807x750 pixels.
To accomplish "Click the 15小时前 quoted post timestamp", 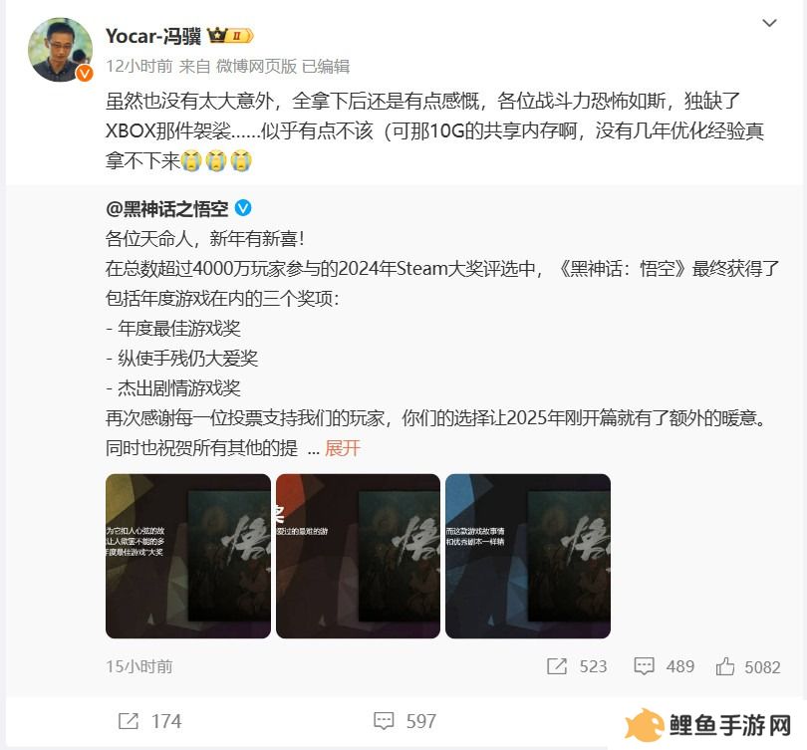I will click(138, 666).
